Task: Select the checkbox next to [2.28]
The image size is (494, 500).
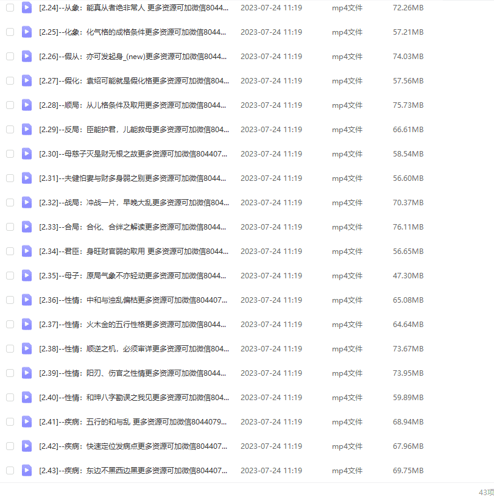Action: (10, 105)
